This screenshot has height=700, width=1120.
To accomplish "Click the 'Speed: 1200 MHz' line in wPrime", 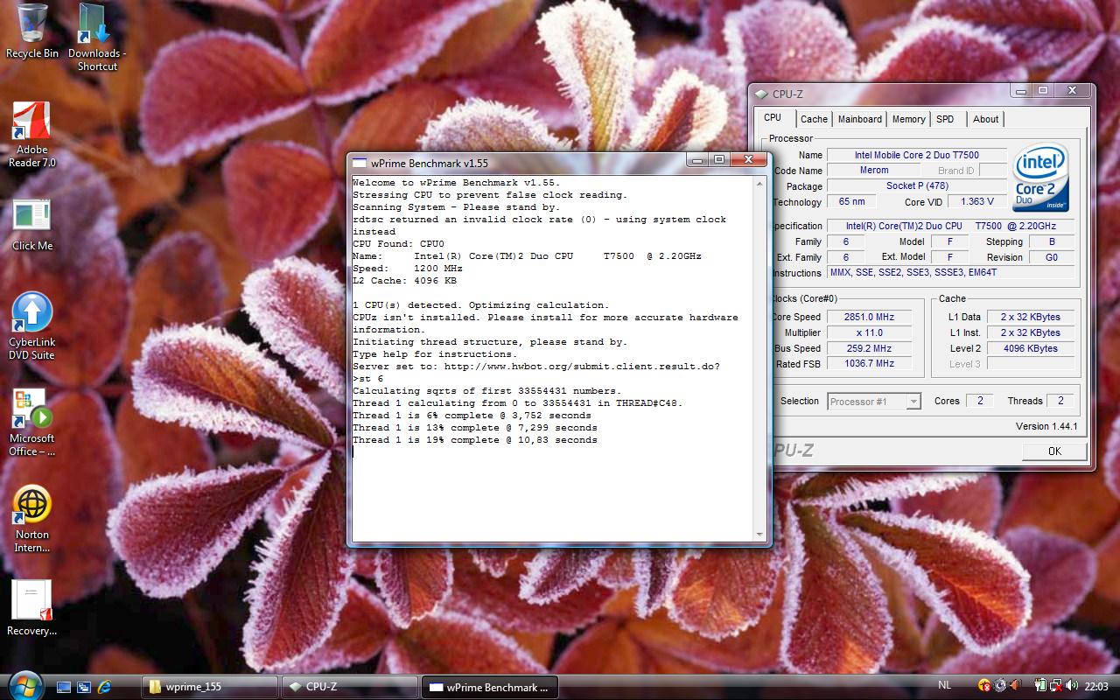I will point(408,269).
